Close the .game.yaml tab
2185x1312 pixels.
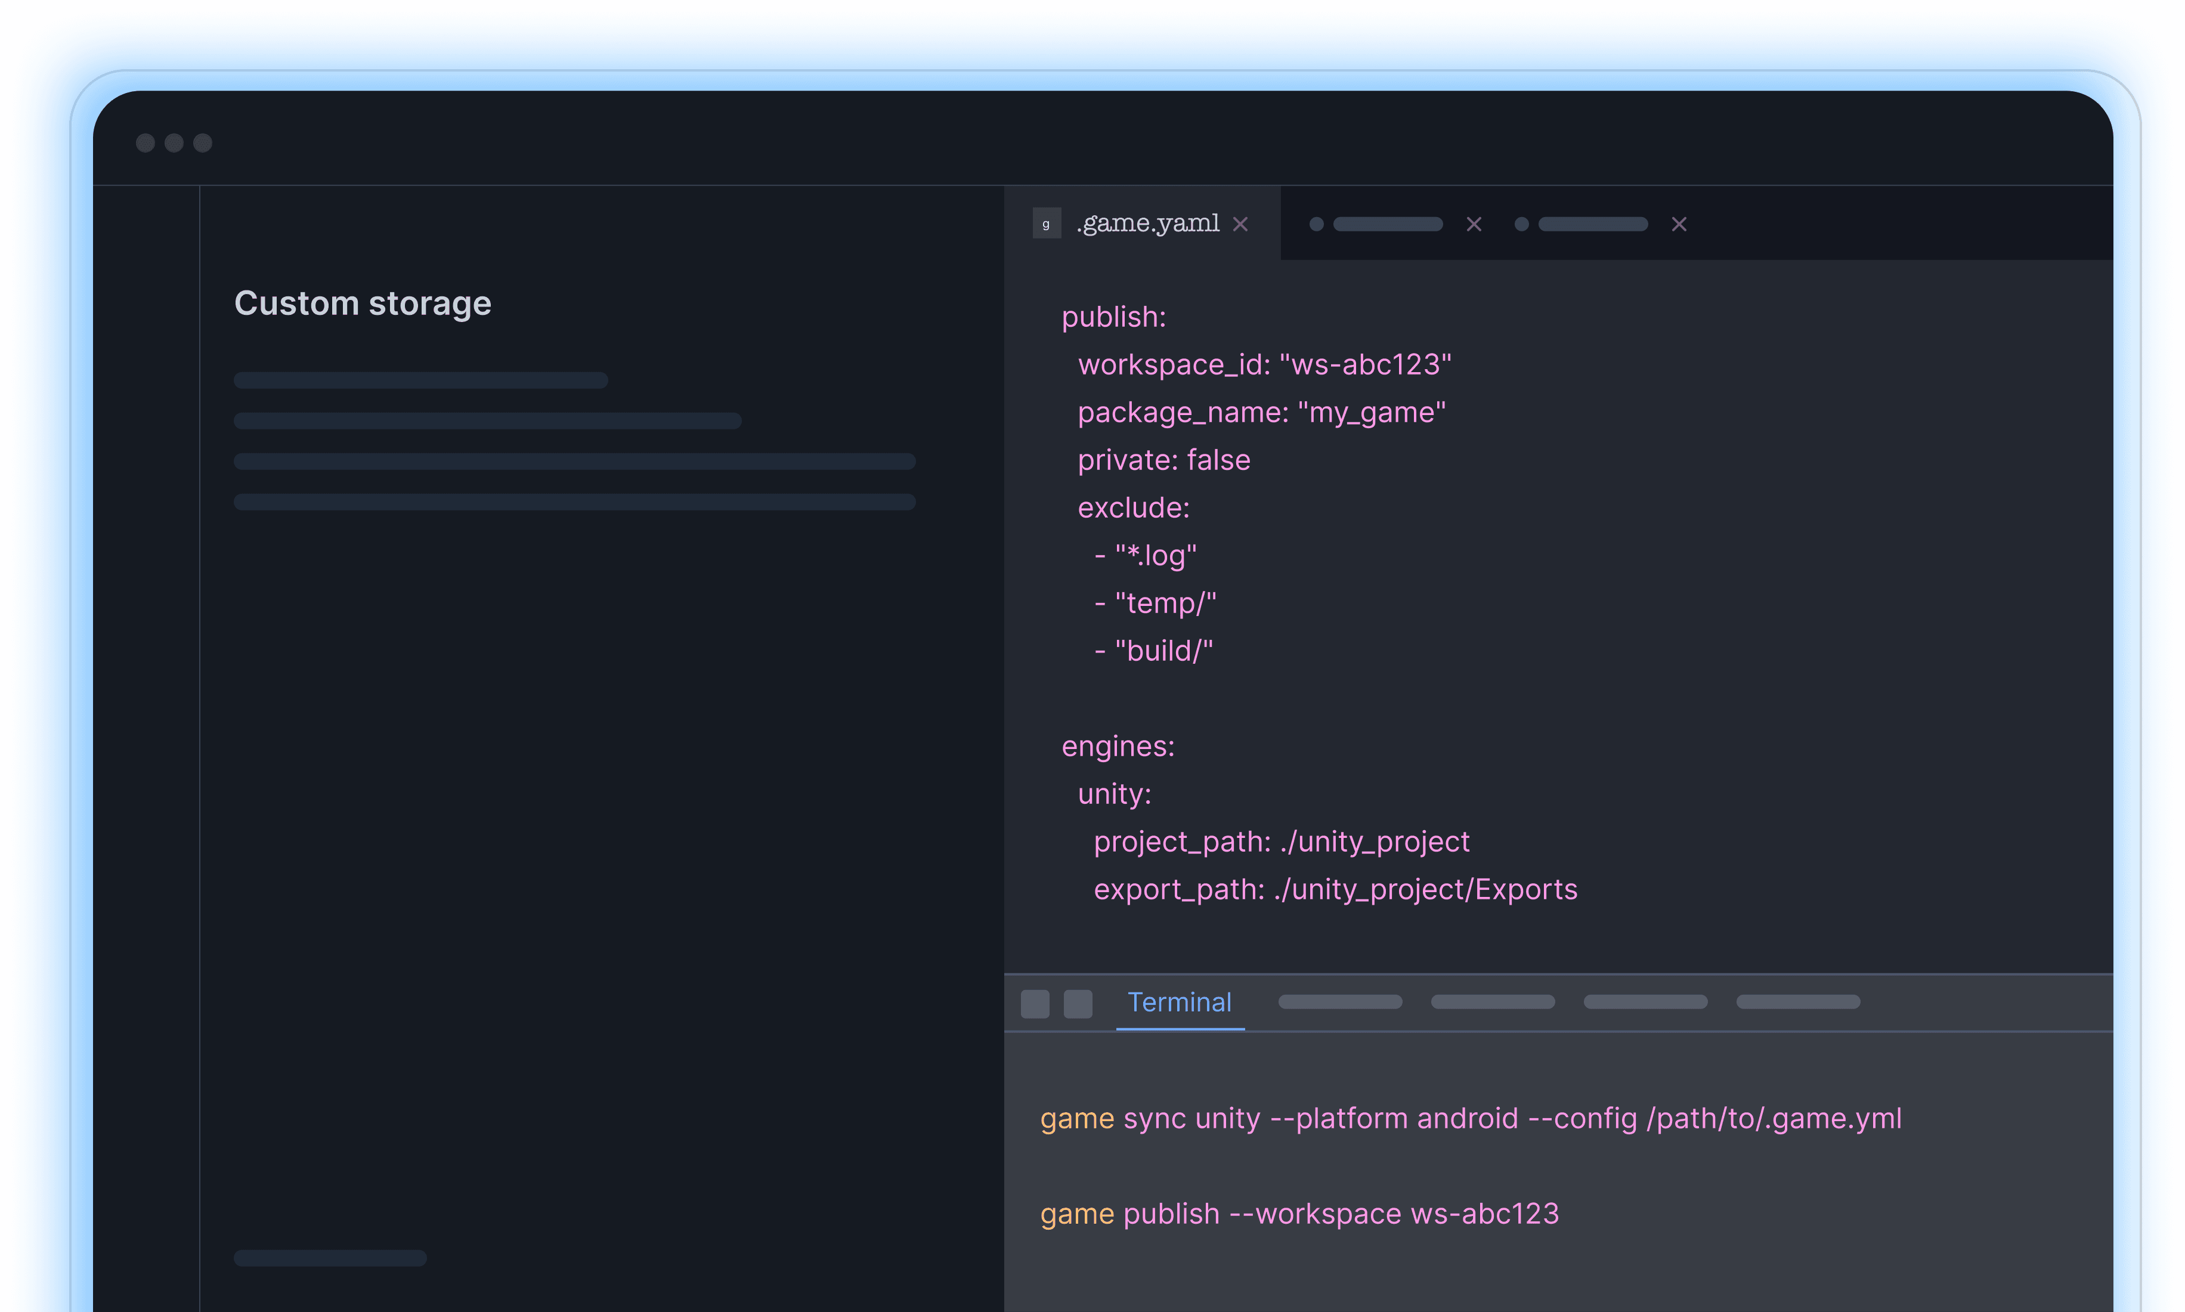(1240, 225)
